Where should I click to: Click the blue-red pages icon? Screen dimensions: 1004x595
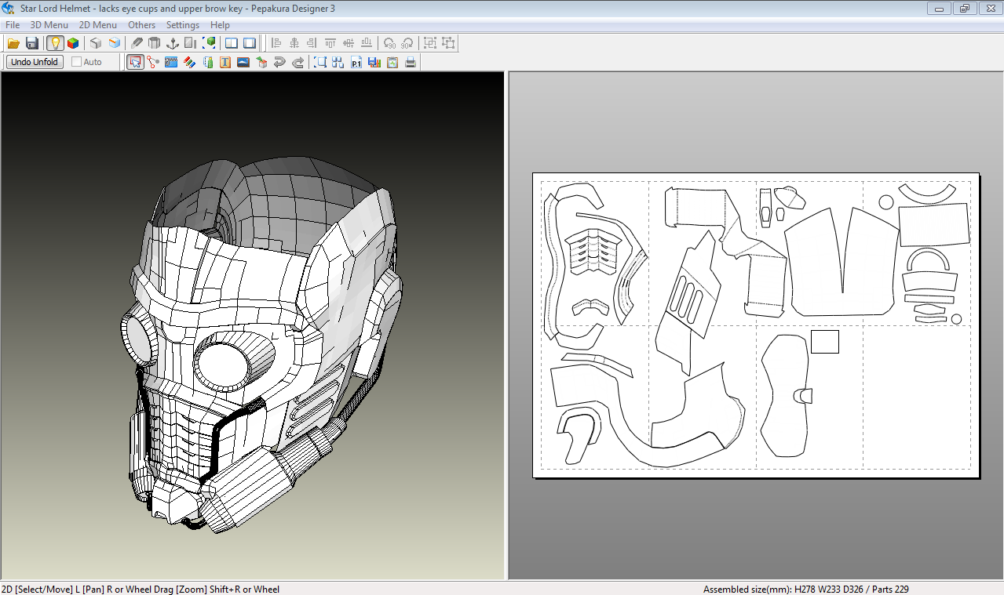click(374, 62)
